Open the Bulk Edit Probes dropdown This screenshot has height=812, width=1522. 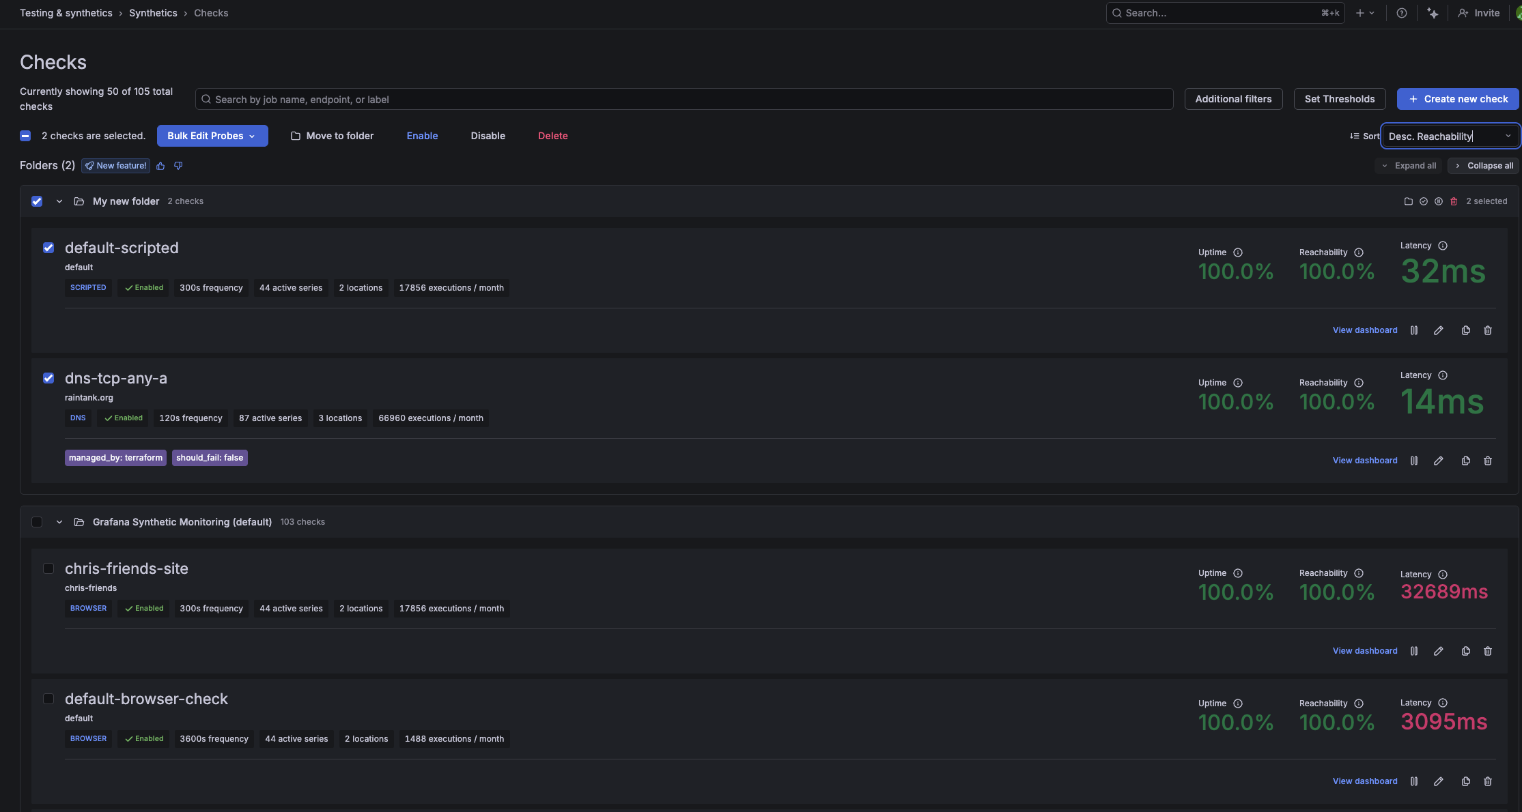(212, 136)
